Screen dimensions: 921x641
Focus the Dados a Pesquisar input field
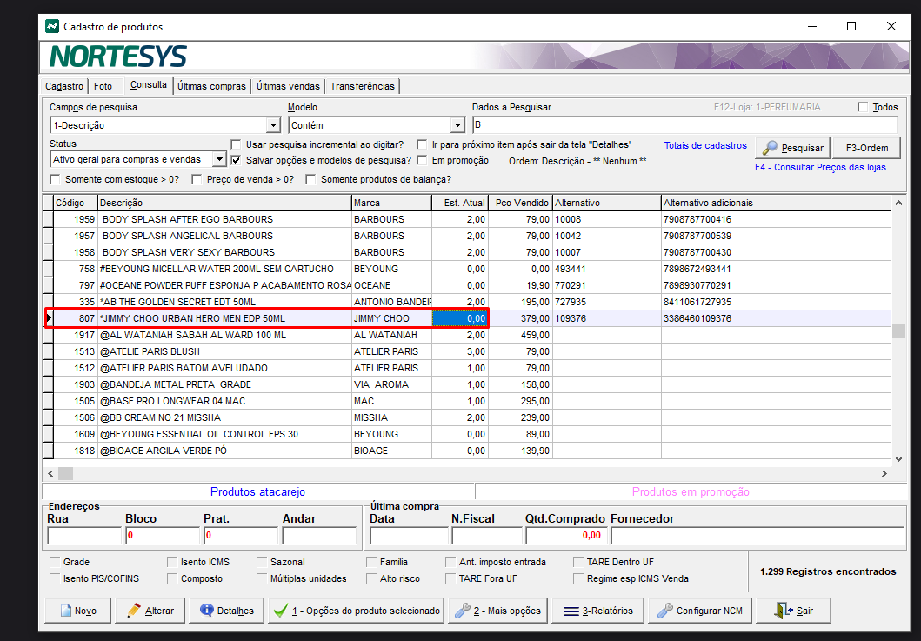(x=684, y=124)
